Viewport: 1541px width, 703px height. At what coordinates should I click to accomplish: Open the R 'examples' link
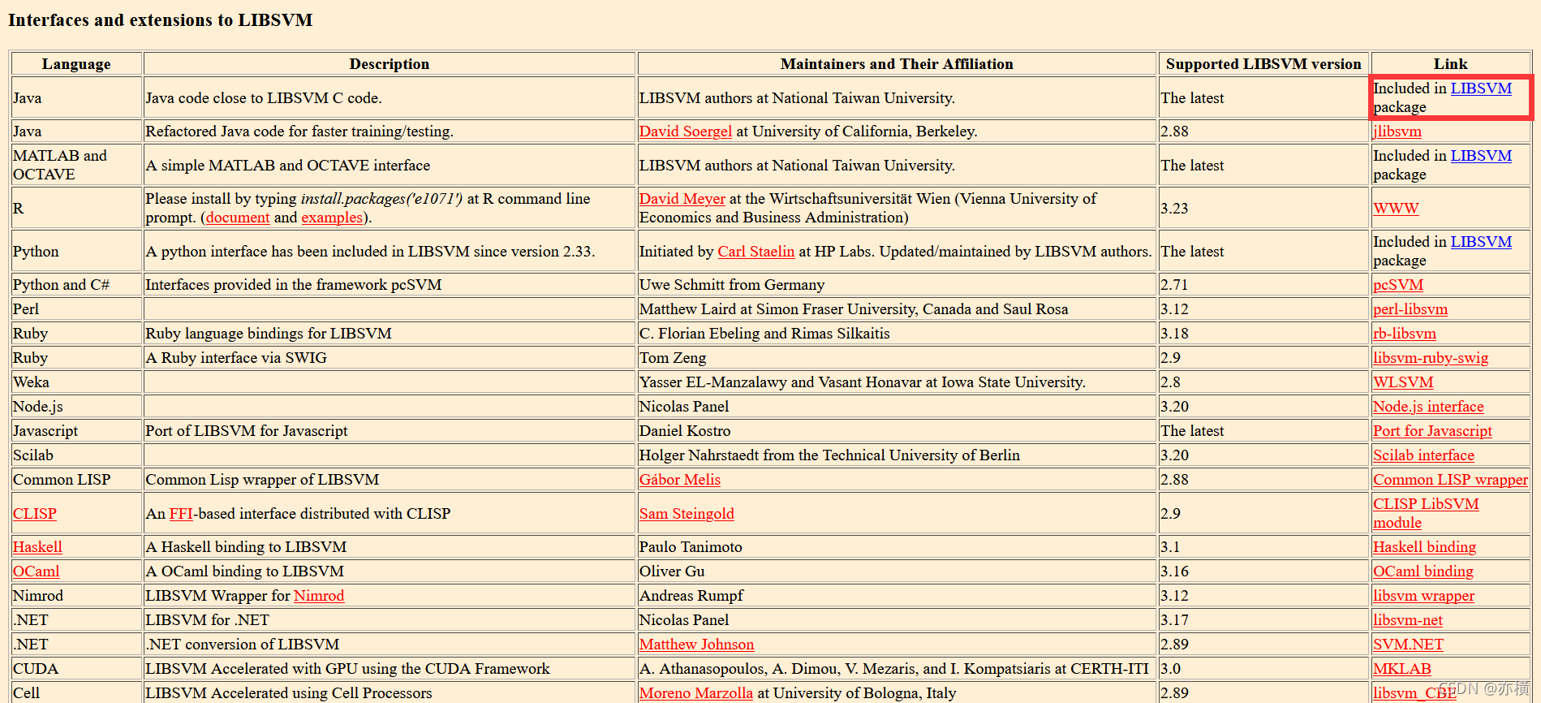[x=332, y=218]
